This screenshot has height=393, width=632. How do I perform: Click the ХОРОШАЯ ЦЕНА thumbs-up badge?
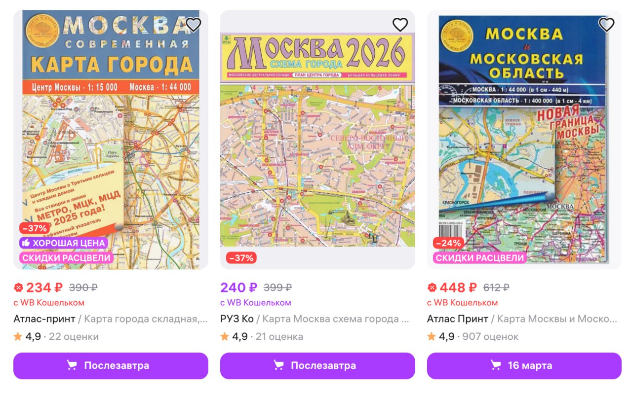[63, 243]
